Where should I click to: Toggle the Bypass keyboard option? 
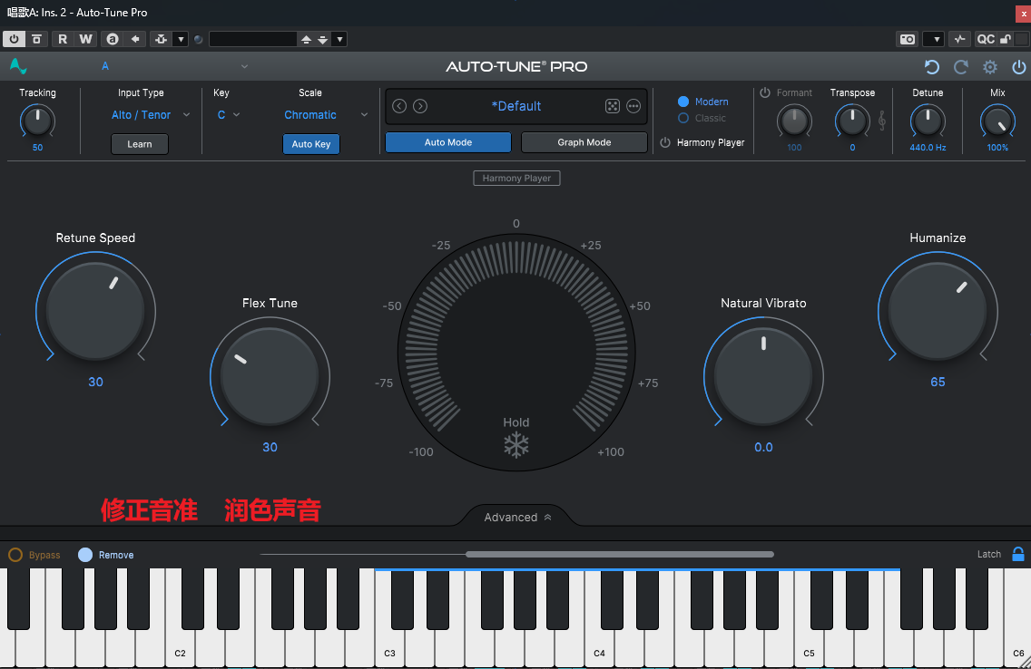[15, 555]
